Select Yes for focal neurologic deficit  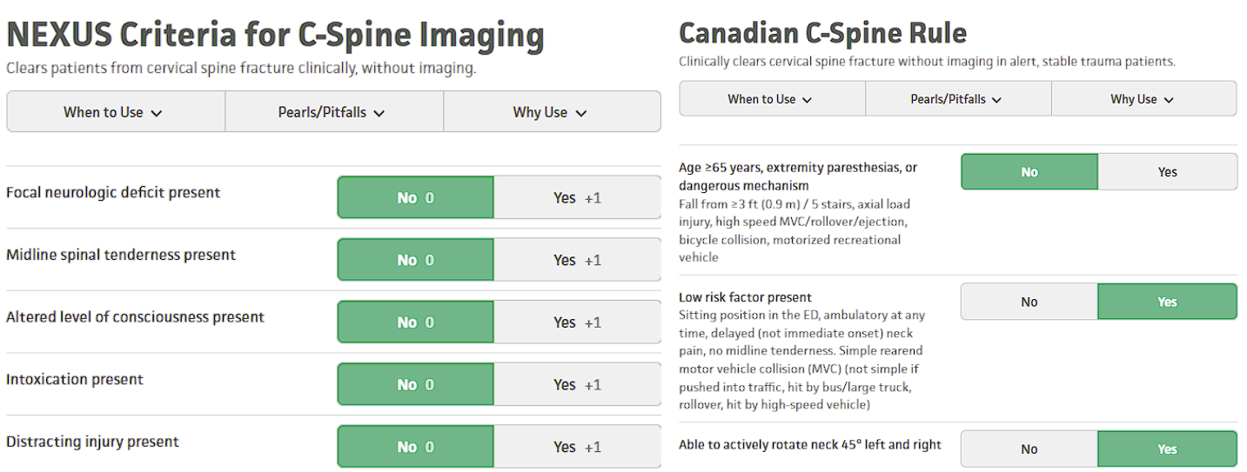(577, 198)
